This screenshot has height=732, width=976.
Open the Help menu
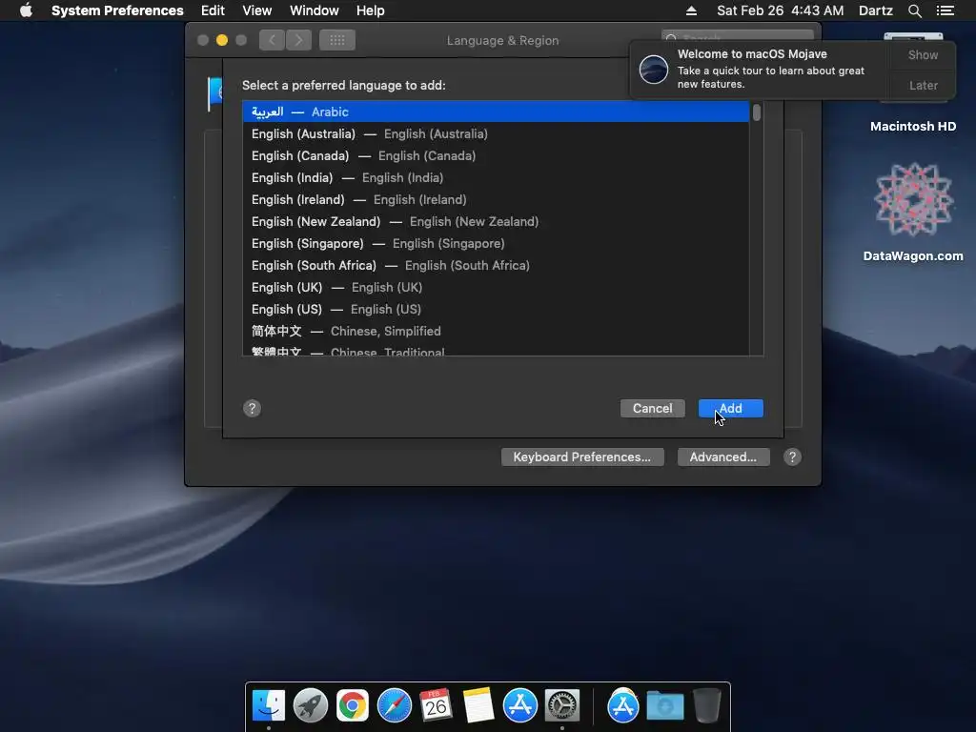pos(370,10)
